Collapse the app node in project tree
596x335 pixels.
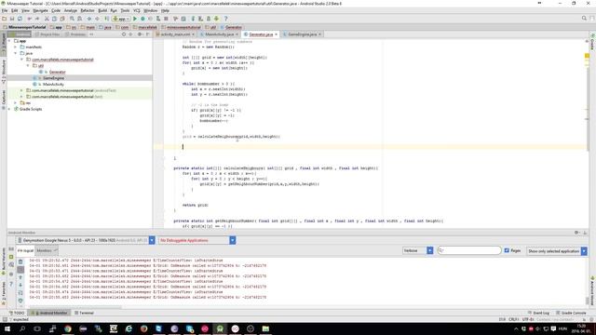(x=9, y=41)
